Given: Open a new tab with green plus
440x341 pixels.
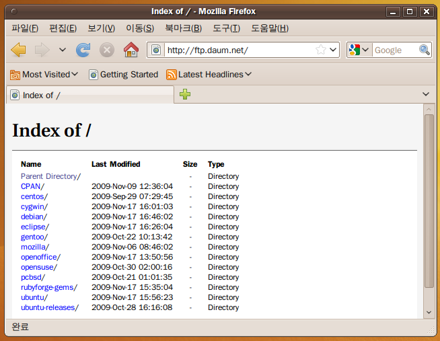Looking at the screenshot, I should (x=185, y=94).
